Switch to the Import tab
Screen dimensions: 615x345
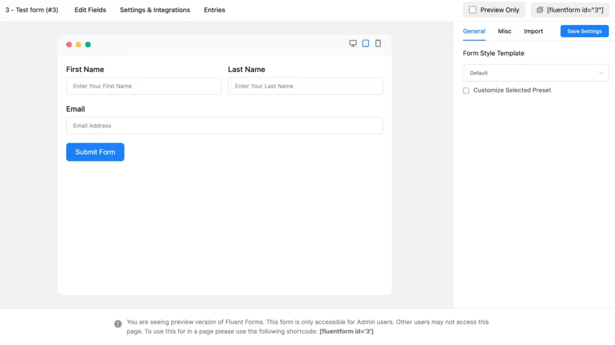[x=533, y=31]
